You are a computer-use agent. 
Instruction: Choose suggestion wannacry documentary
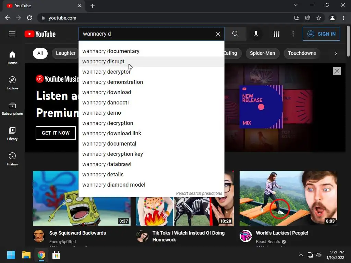(152, 51)
